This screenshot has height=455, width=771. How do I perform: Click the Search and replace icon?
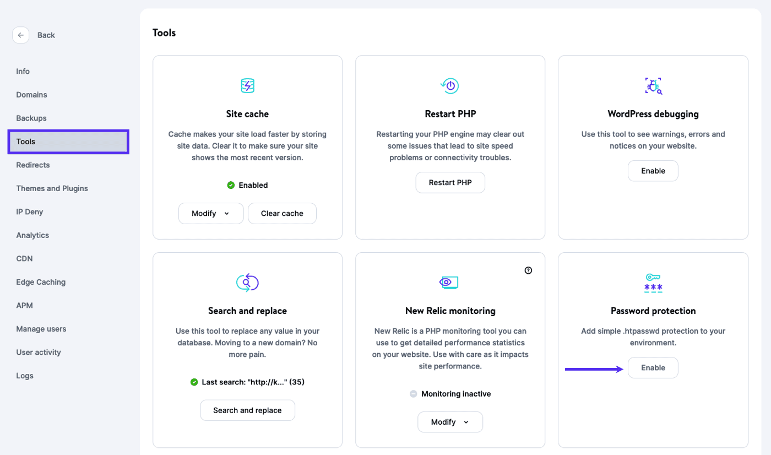point(247,283)
